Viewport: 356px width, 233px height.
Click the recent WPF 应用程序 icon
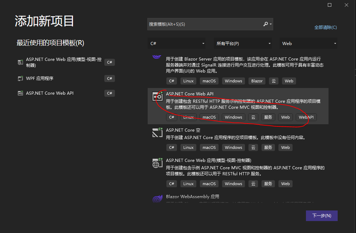(x=20, y=78)
